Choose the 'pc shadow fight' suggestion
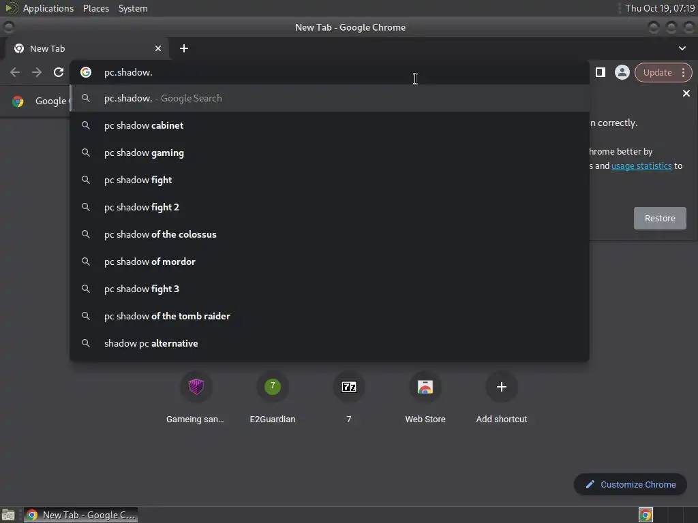This screenshot has height=523, width=698. click(329, 180)
